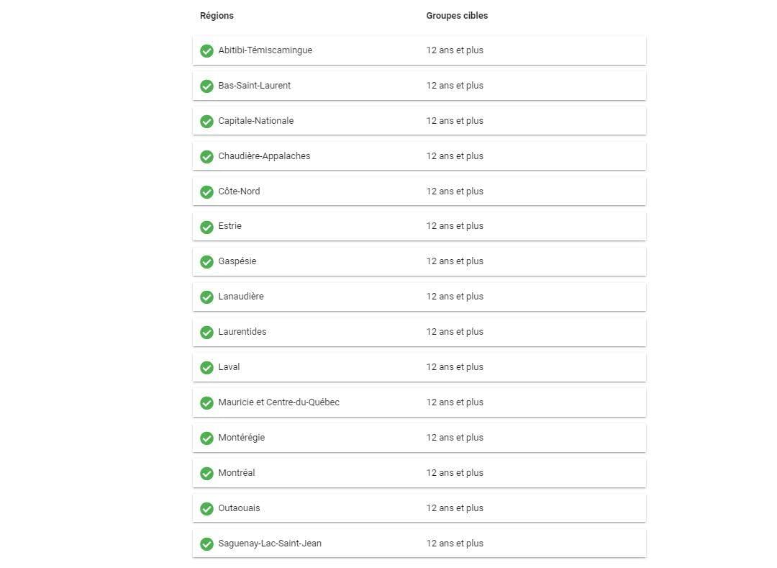
Task: Click the green check icon beside Estrie
Action: (x=206, y=227)
